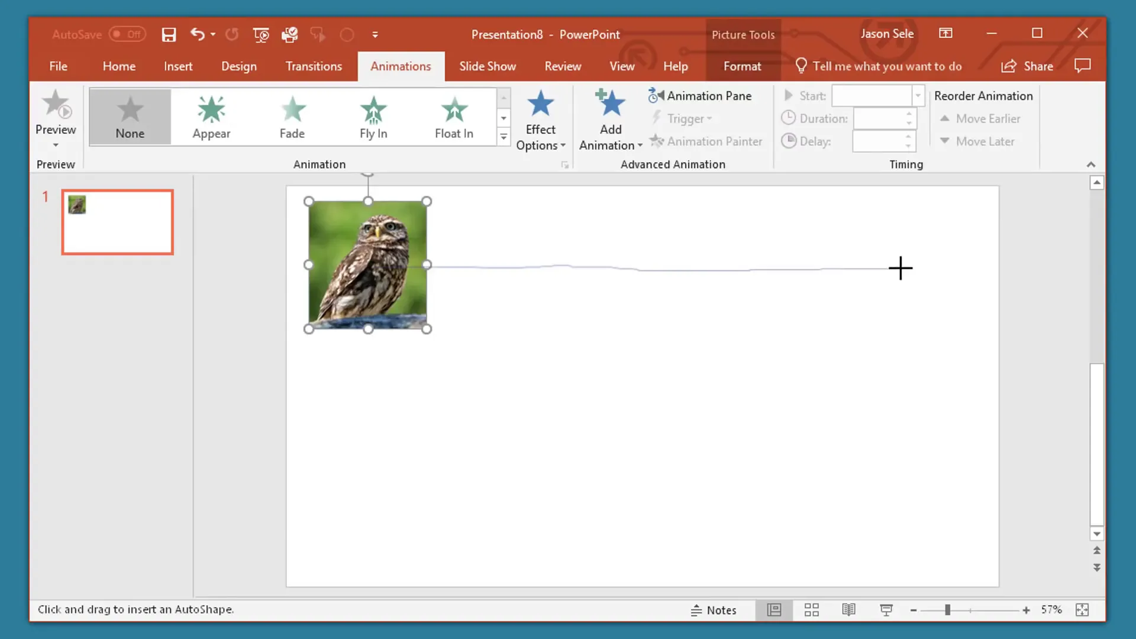Click the Tell me what you want to do box
The width and height of the screenshot is (1136, 639).
(879, 66)
